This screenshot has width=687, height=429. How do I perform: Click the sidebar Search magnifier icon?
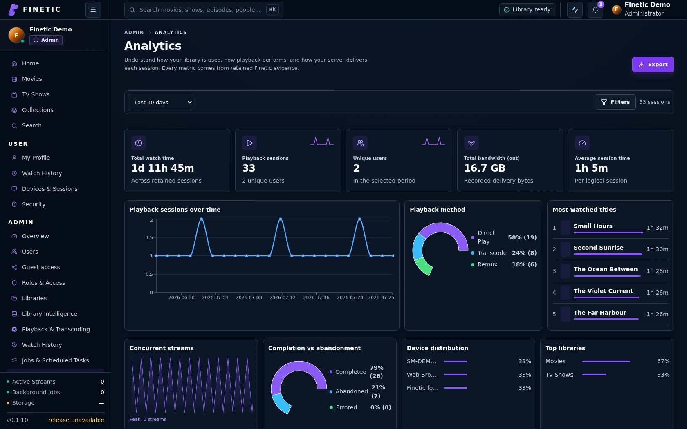(14, 126)
